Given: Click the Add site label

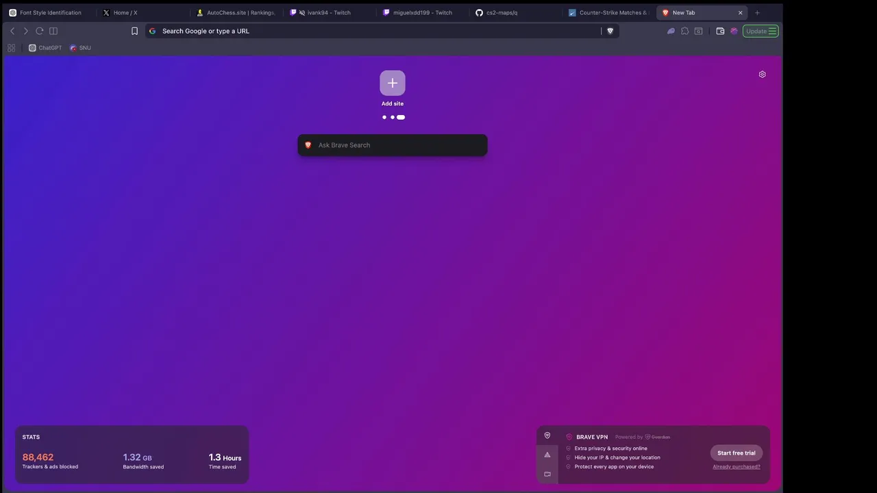Looking at the screenshot, I should (393, 103).
